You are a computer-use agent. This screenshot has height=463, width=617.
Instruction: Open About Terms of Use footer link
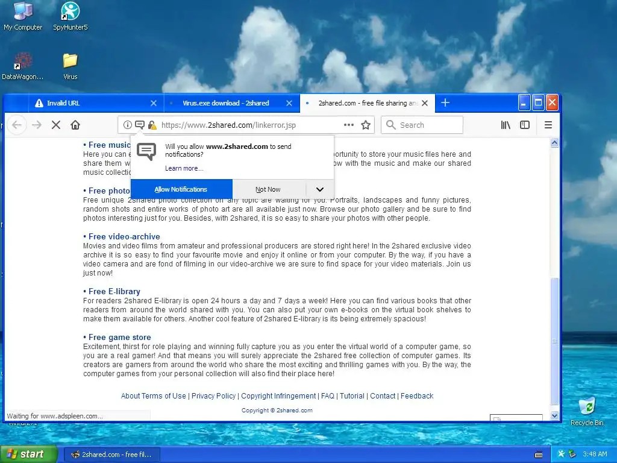(154, 395)
